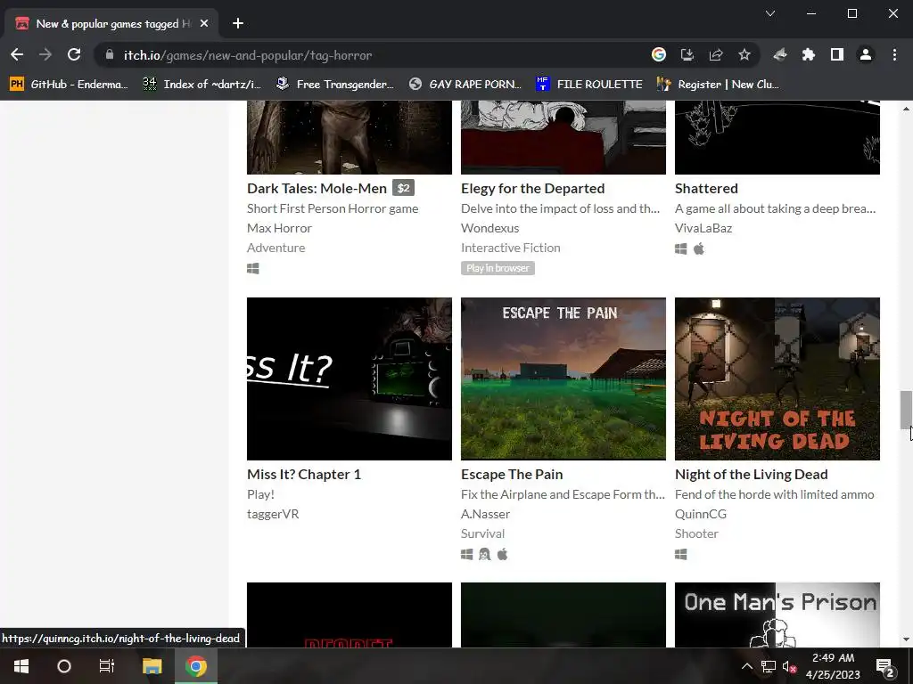Click Windows icon under Dark Tales: Mole-Men
The width and height of the screenshot is (913, 684).
(252, 268)
